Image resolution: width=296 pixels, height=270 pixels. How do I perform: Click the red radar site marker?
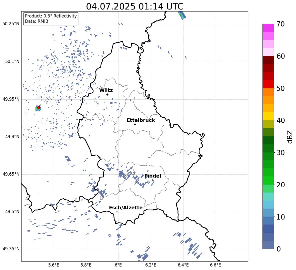(39, 108)
